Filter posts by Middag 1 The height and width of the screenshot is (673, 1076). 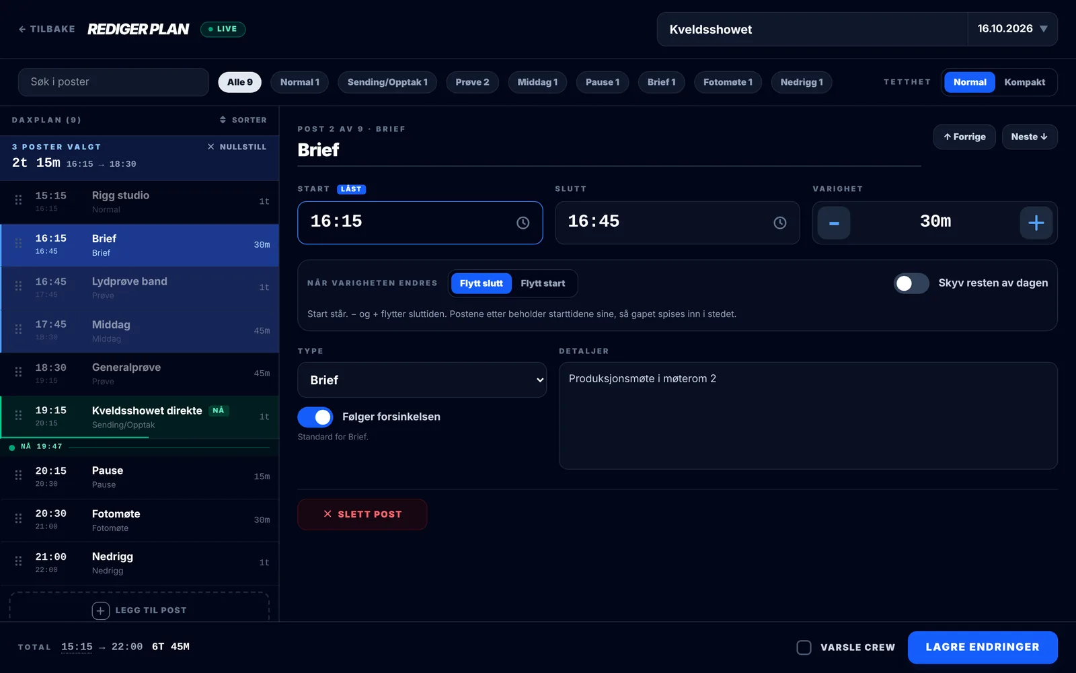point(537,82)
